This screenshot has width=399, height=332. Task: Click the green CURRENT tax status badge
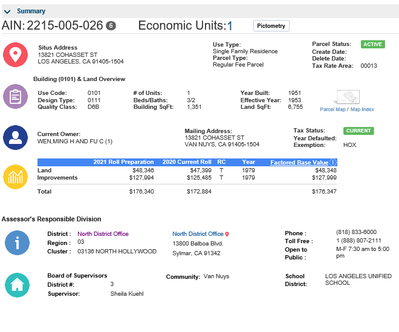[x=358, y=131]
